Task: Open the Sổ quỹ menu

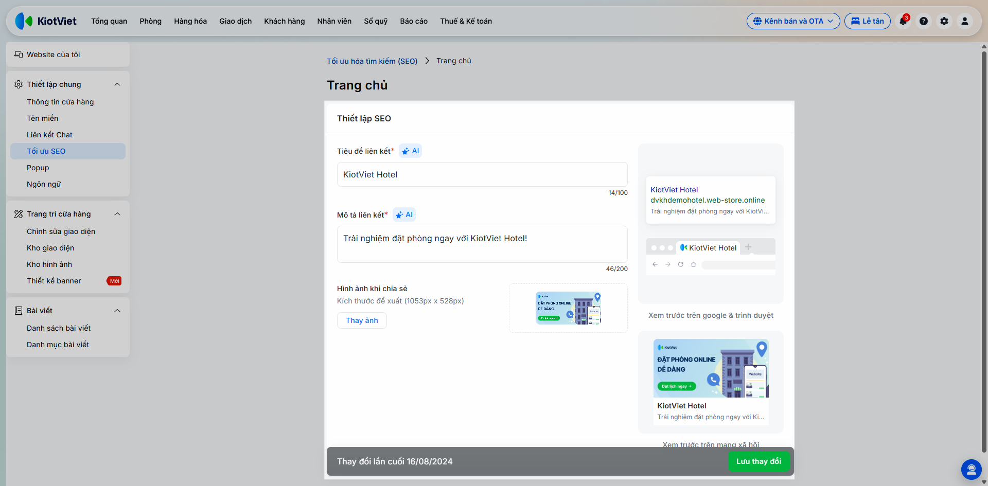Action: tap(376, 21)
